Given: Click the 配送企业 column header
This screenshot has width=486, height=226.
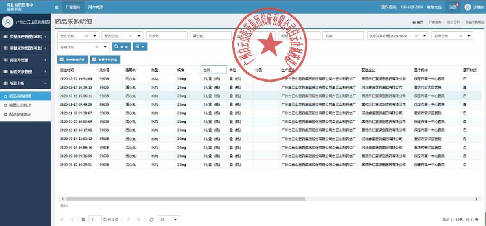Looking at the screenshot, I should point(368,70).
